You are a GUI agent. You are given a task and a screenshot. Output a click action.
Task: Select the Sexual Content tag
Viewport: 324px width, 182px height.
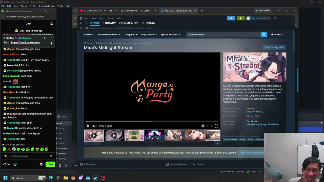pyautogui.click(x=230, y=140)
